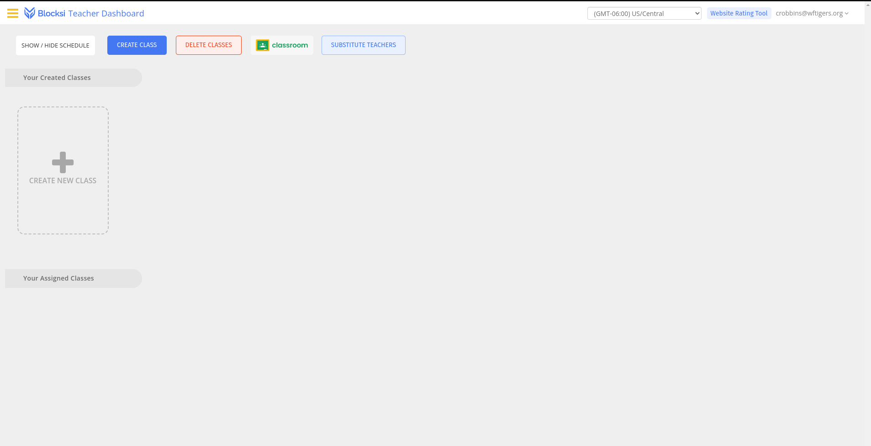This screenshot has height=446, width=871.
Task: Click the gray plus icon
Action: 63,162
